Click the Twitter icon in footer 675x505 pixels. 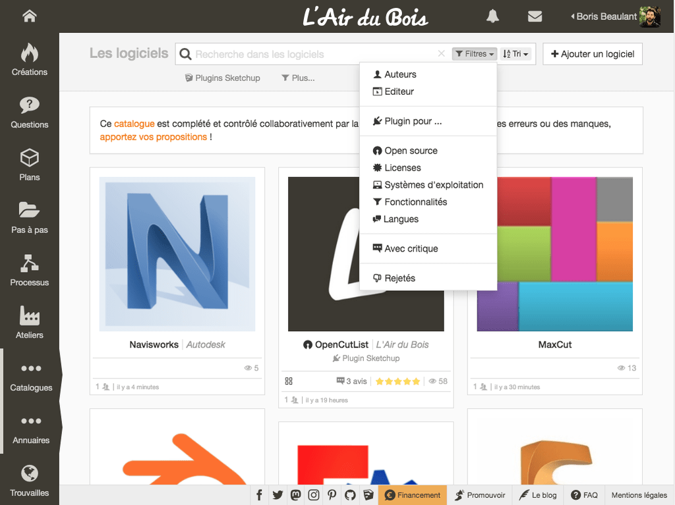[278, 495]
